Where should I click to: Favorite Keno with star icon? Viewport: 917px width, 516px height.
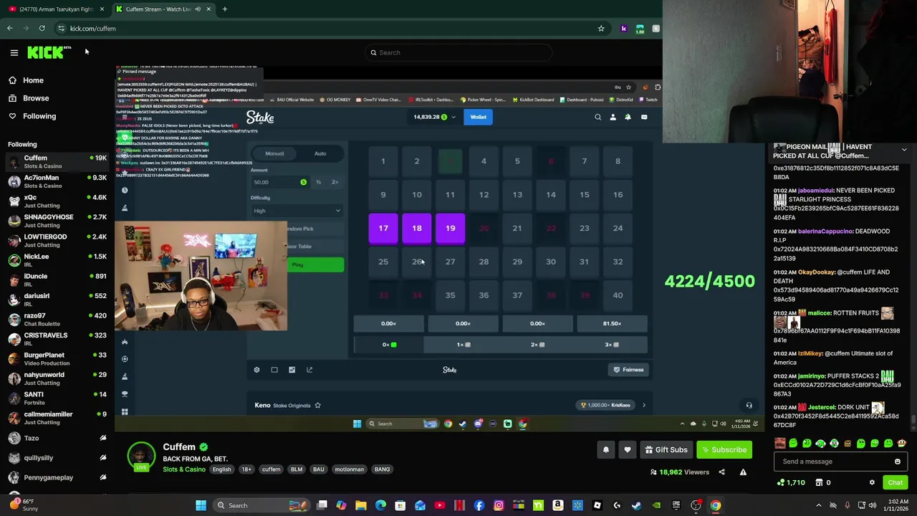coord(317,406)
